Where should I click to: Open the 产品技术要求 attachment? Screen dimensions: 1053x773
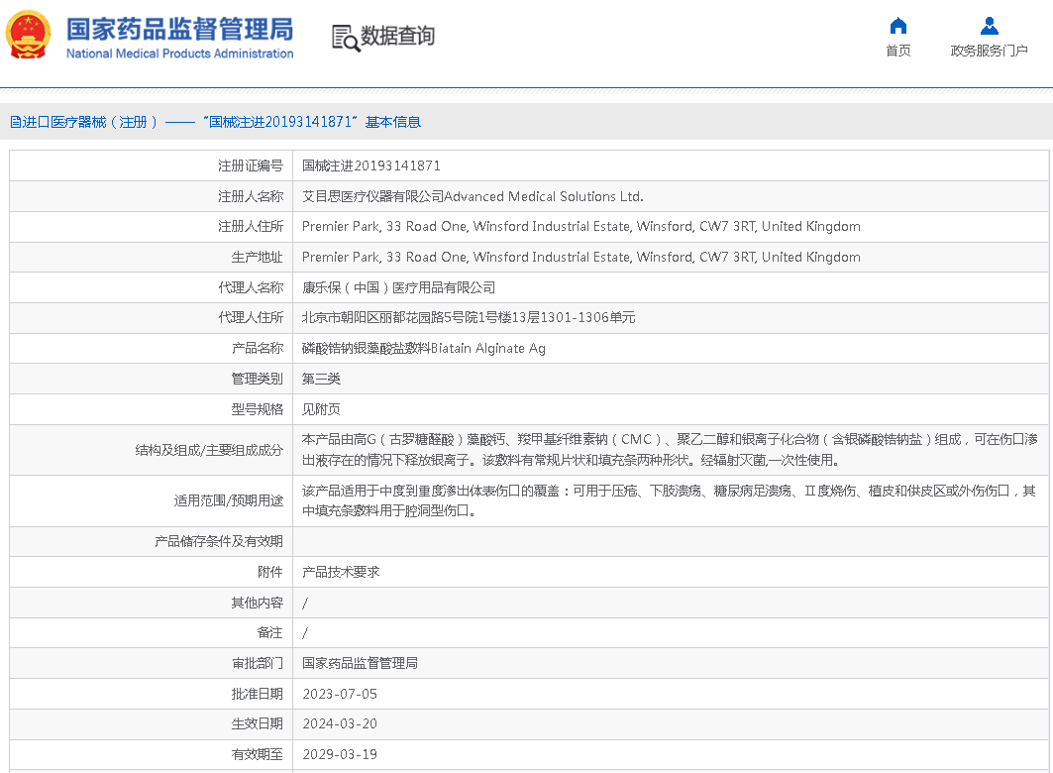pyautogui.click(x=341, y=572)
